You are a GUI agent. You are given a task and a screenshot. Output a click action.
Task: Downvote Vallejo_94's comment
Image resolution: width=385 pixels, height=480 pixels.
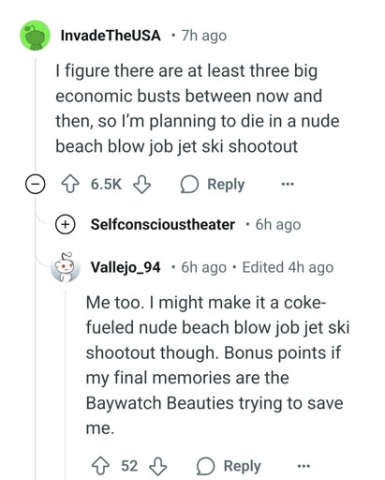click(x=158, y=466)
